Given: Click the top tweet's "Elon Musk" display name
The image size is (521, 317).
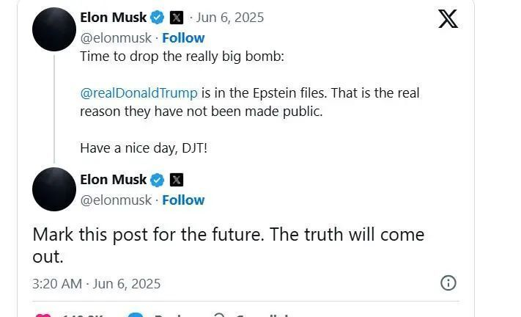Looking at the screenshot, I should 113,18.
